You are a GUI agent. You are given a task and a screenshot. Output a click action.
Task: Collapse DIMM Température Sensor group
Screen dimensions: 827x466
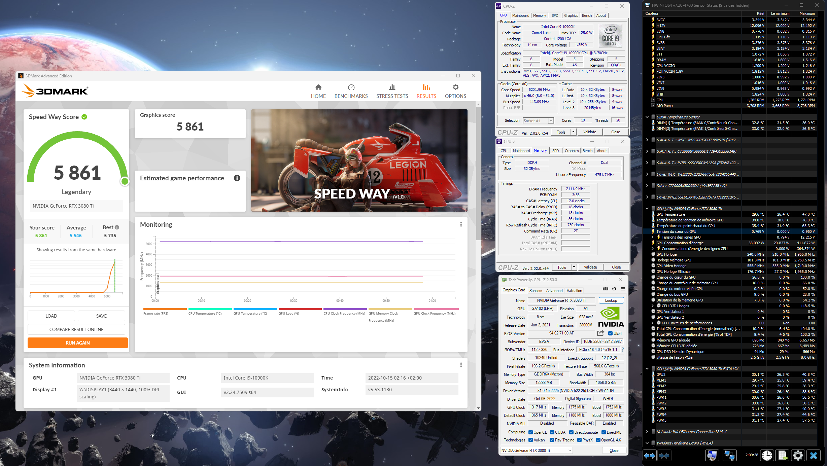[x=647, y=117]
